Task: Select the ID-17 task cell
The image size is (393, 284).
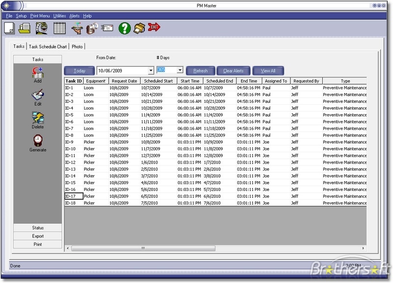Action: pos(74,196)
